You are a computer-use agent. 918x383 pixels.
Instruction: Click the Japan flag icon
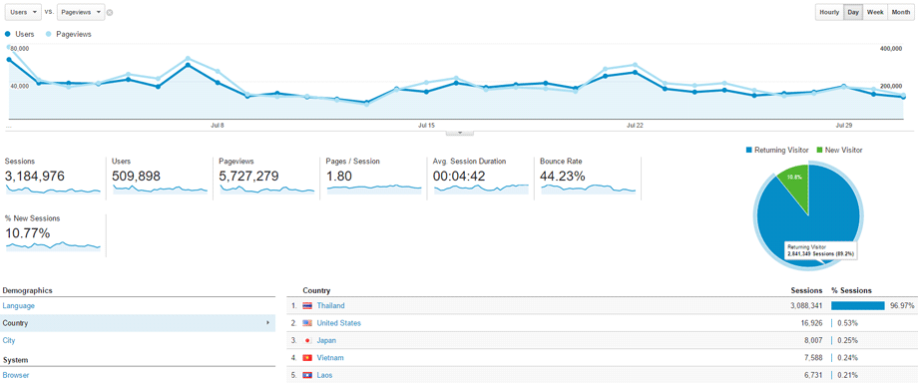click(x=307, y=340)
